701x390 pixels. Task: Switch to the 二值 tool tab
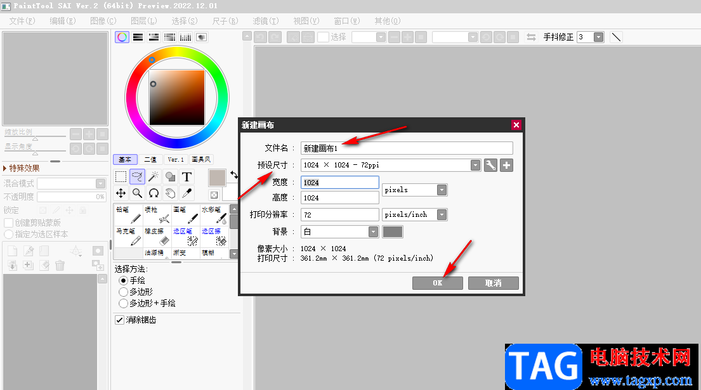coord(150,159)
